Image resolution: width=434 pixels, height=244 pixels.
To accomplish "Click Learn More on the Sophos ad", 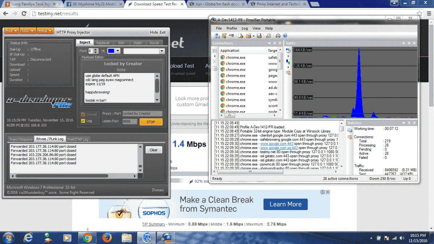I will [x=285, y=204].
